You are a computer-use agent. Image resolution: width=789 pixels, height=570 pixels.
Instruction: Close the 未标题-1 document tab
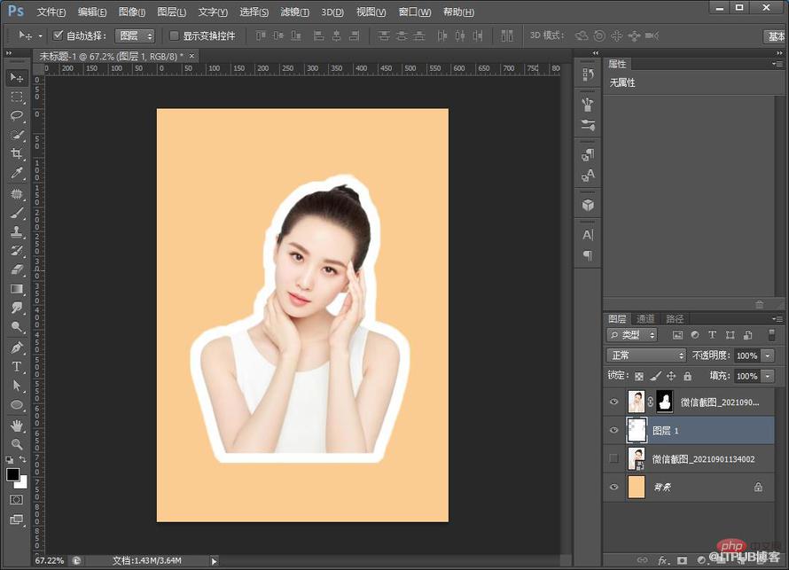(x=191, y=56)
